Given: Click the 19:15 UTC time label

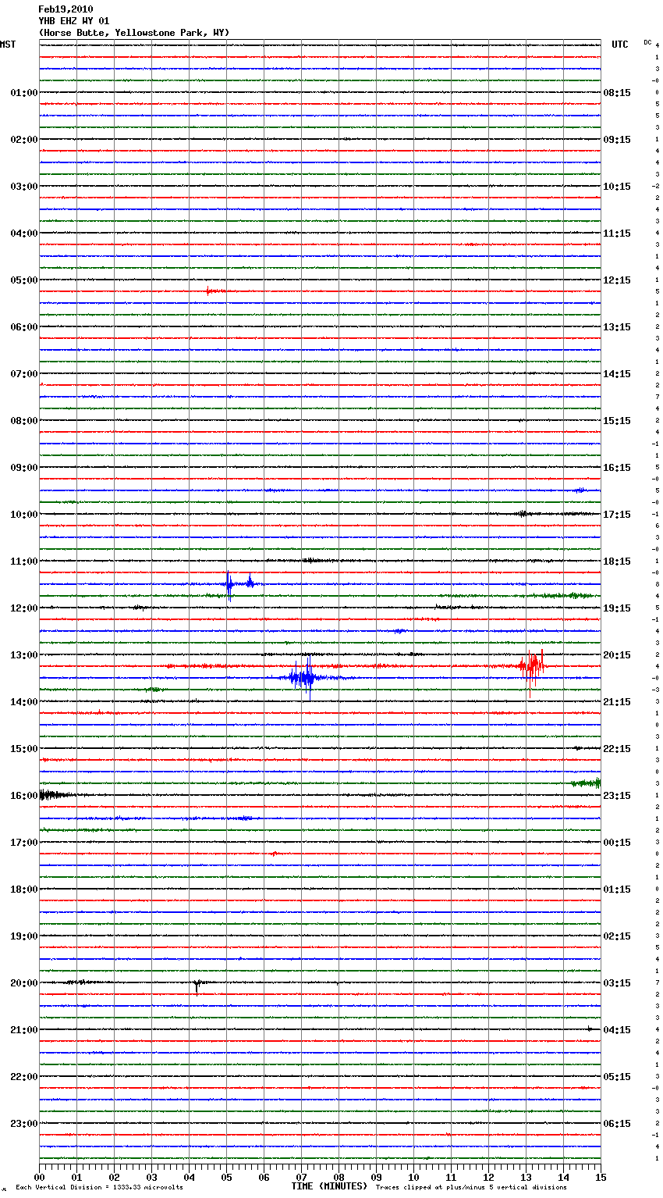Looking at the screenshot, I should pos(617,608).
